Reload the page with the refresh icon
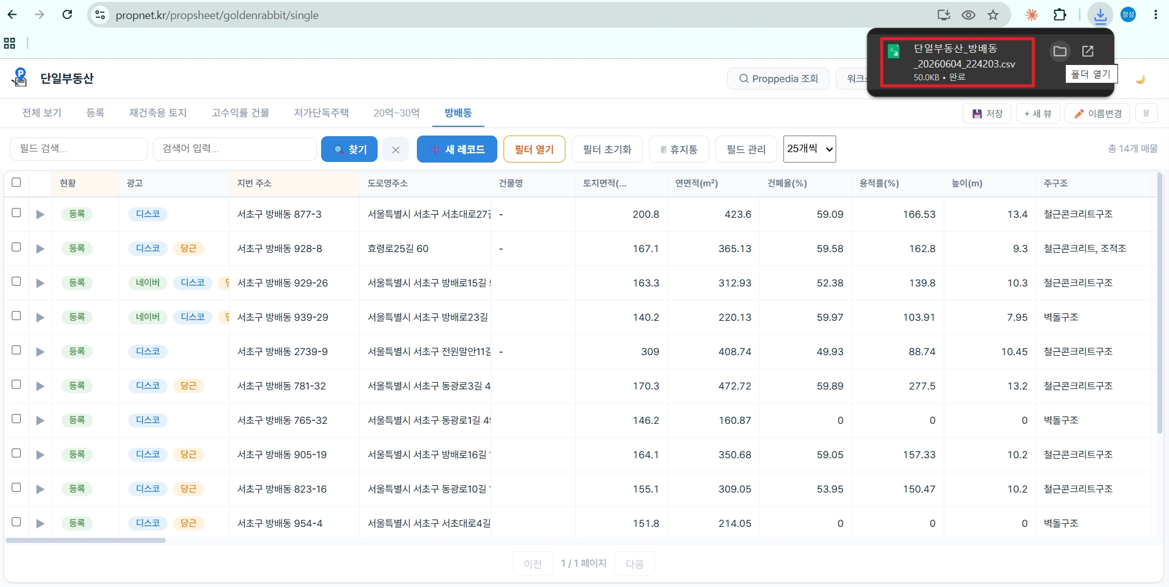Image resolution: width=1169 pixels, height=587 pixels. (x=68, y=15)
